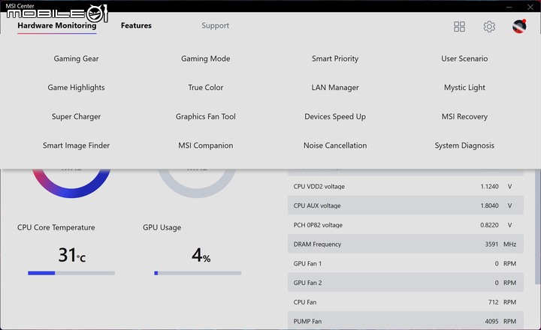Open Smart Priority feature

[x=335, y=58]
